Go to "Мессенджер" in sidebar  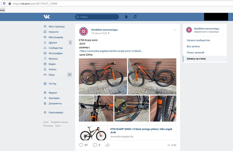click(56, 37)
